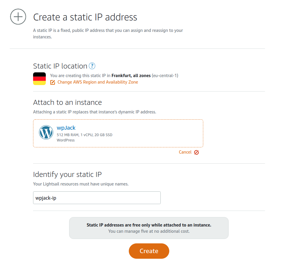Image resolution: width=296 pixels, height=267 pixels.
Task: Click the WordPress blueprint label under wpJack
Action: tap(66, 140)
